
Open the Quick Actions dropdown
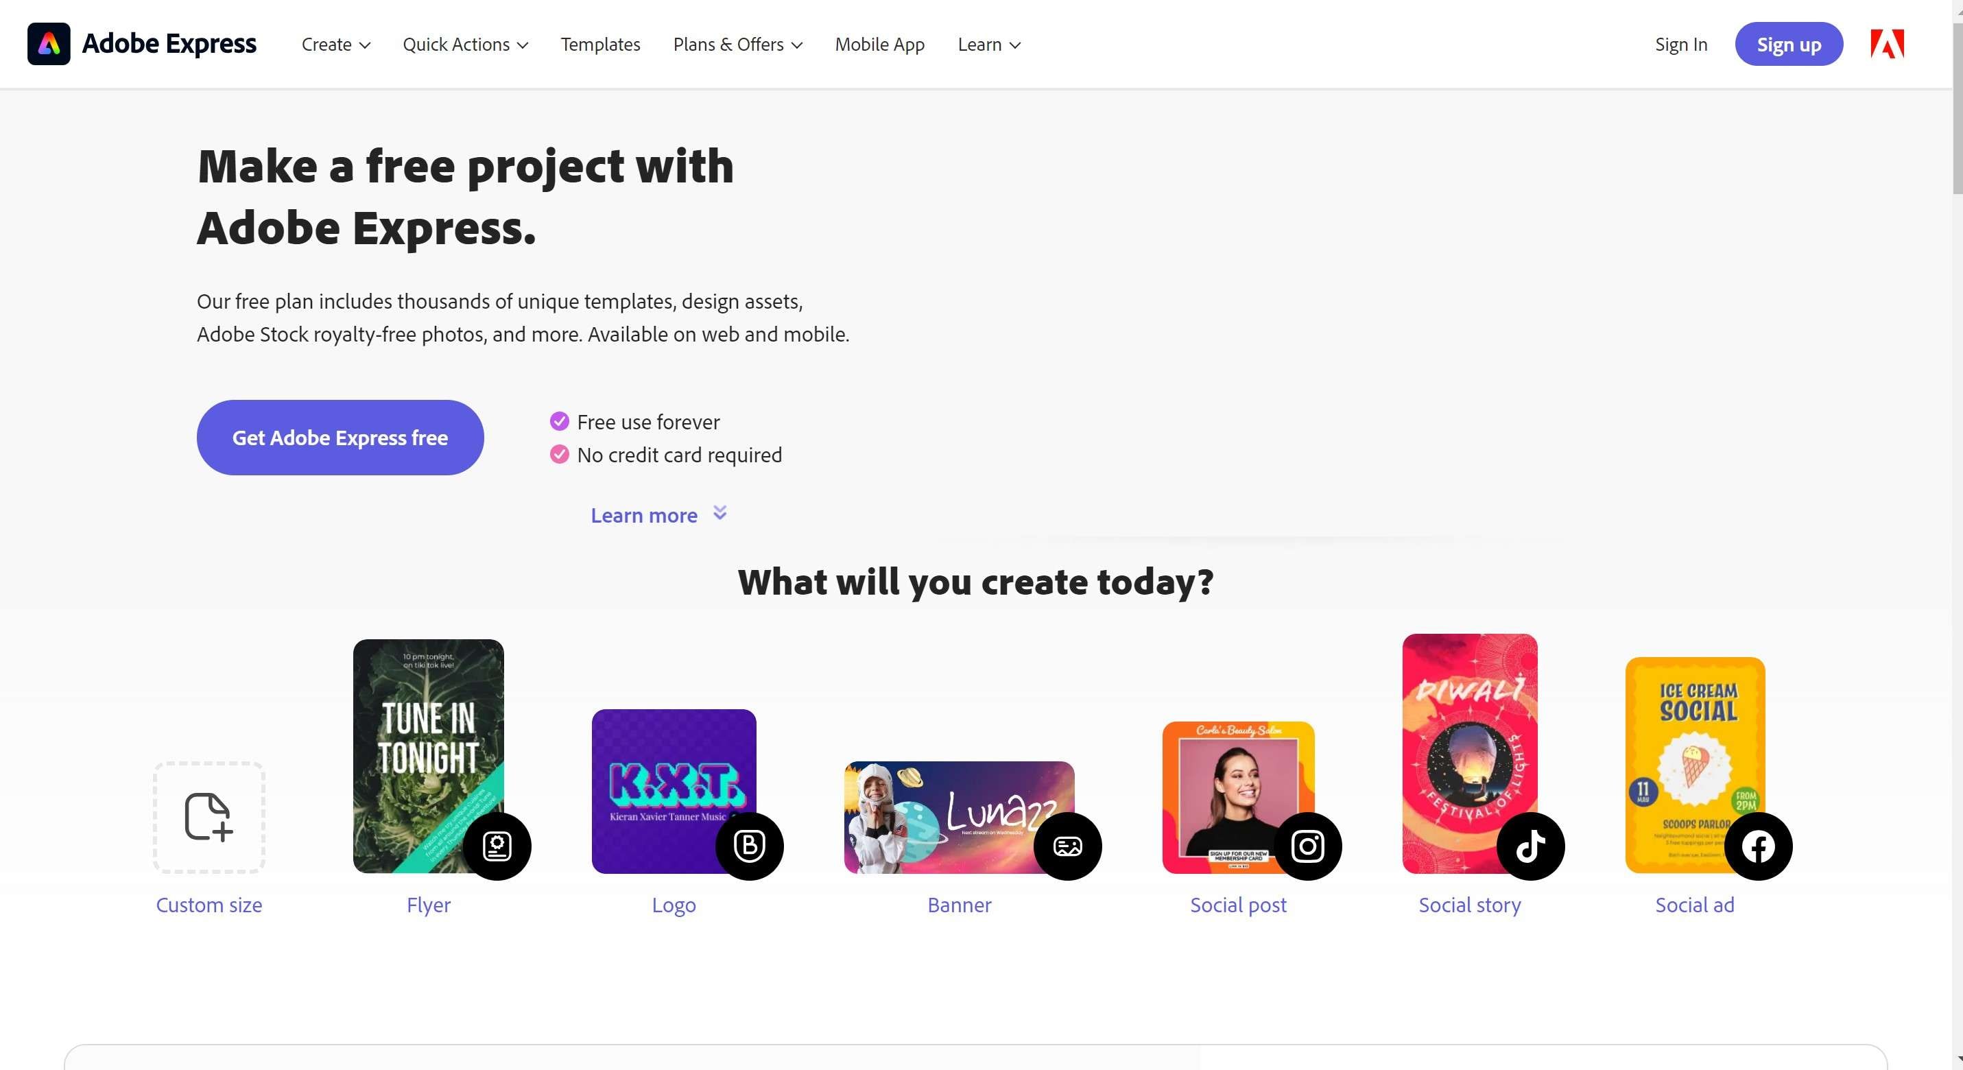(x=465, y=45)
